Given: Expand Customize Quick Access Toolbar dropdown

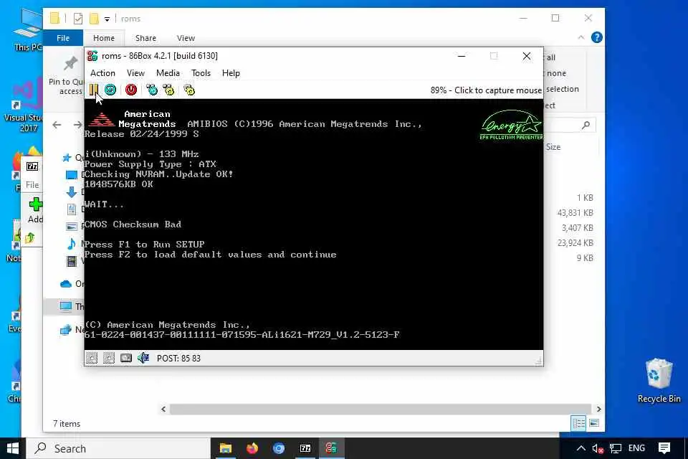Looking at the screenshot, I should tap(107, 19).
